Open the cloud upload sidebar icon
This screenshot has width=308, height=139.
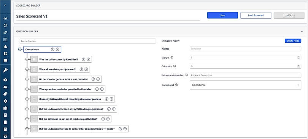click(5, 80)
